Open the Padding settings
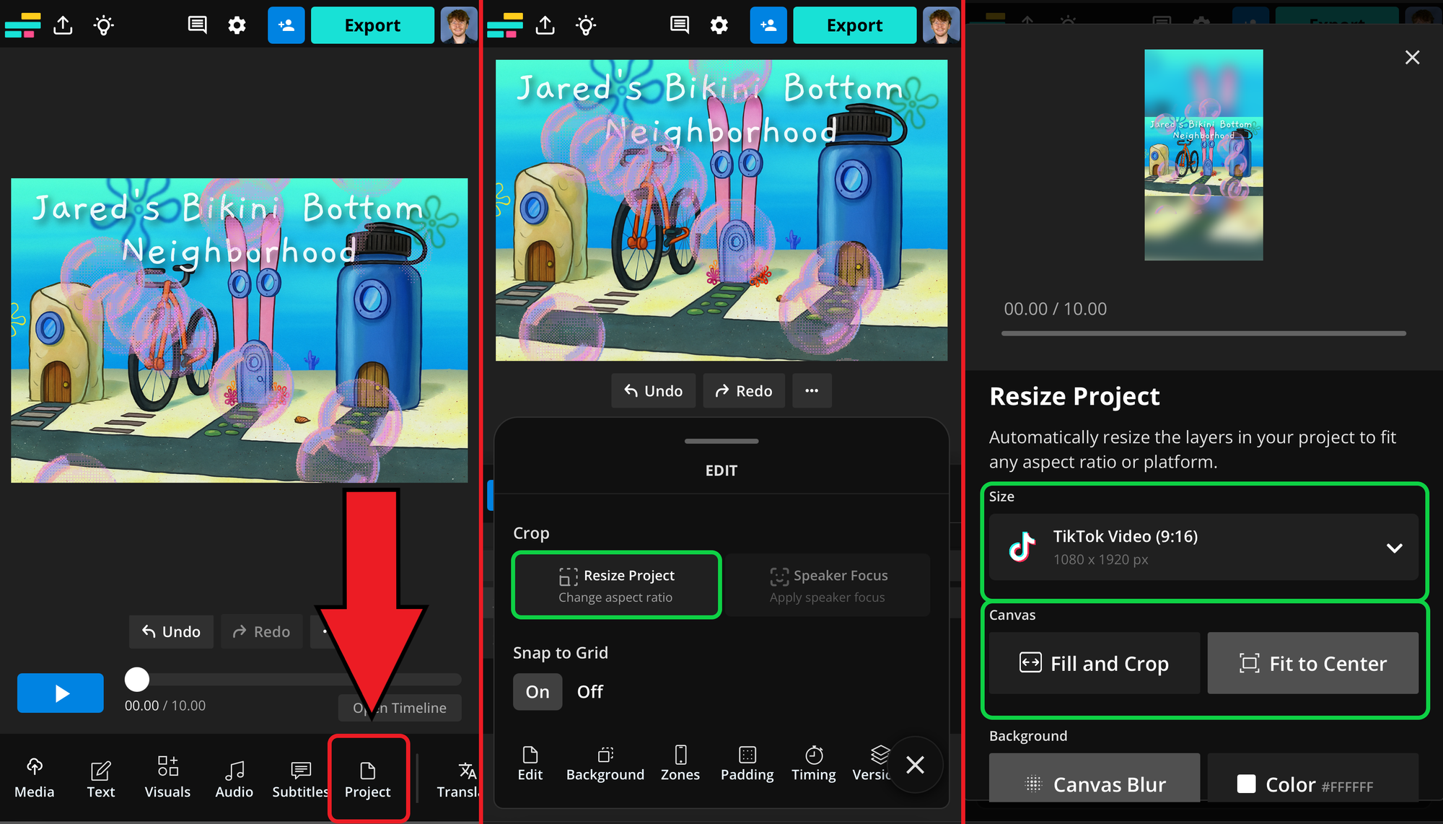The height and width of the screenshot is (824, 1443). [747, 763]
